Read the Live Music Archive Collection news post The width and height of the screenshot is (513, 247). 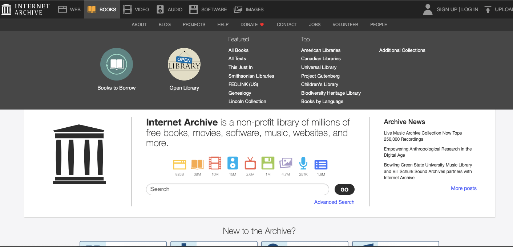[x=423, y=136]
